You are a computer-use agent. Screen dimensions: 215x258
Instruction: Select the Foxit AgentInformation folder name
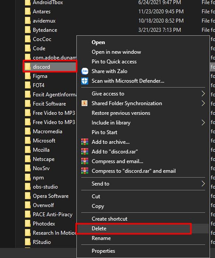point(55,95)
